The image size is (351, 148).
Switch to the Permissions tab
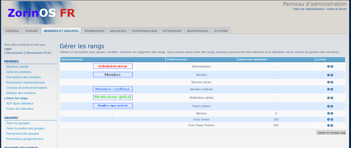click(94, 31)
